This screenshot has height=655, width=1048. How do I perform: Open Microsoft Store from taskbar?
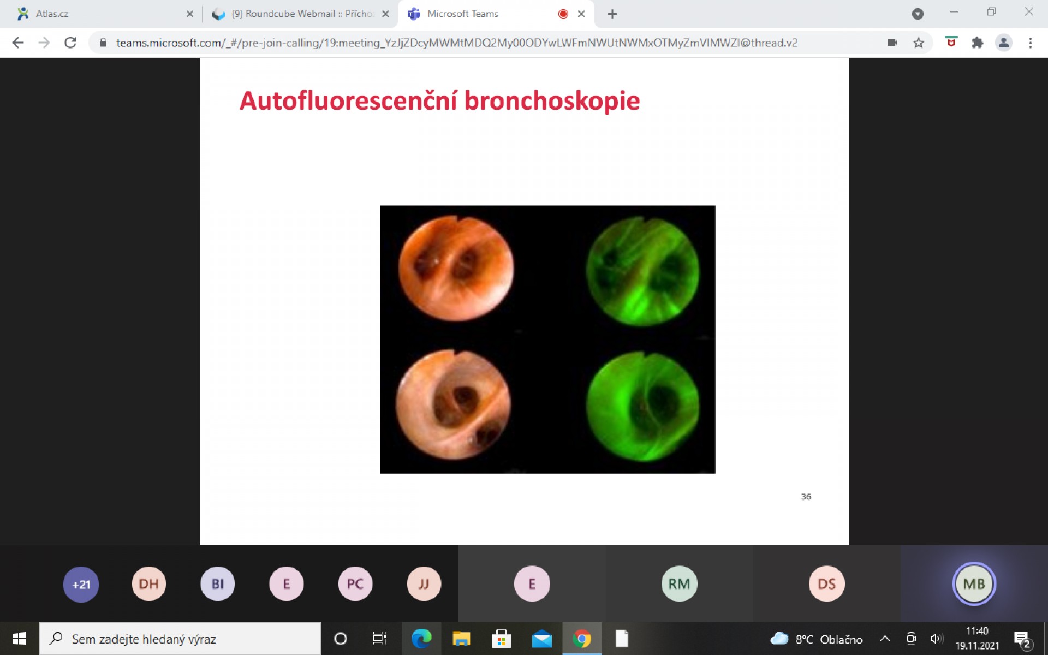pos(501,639)
